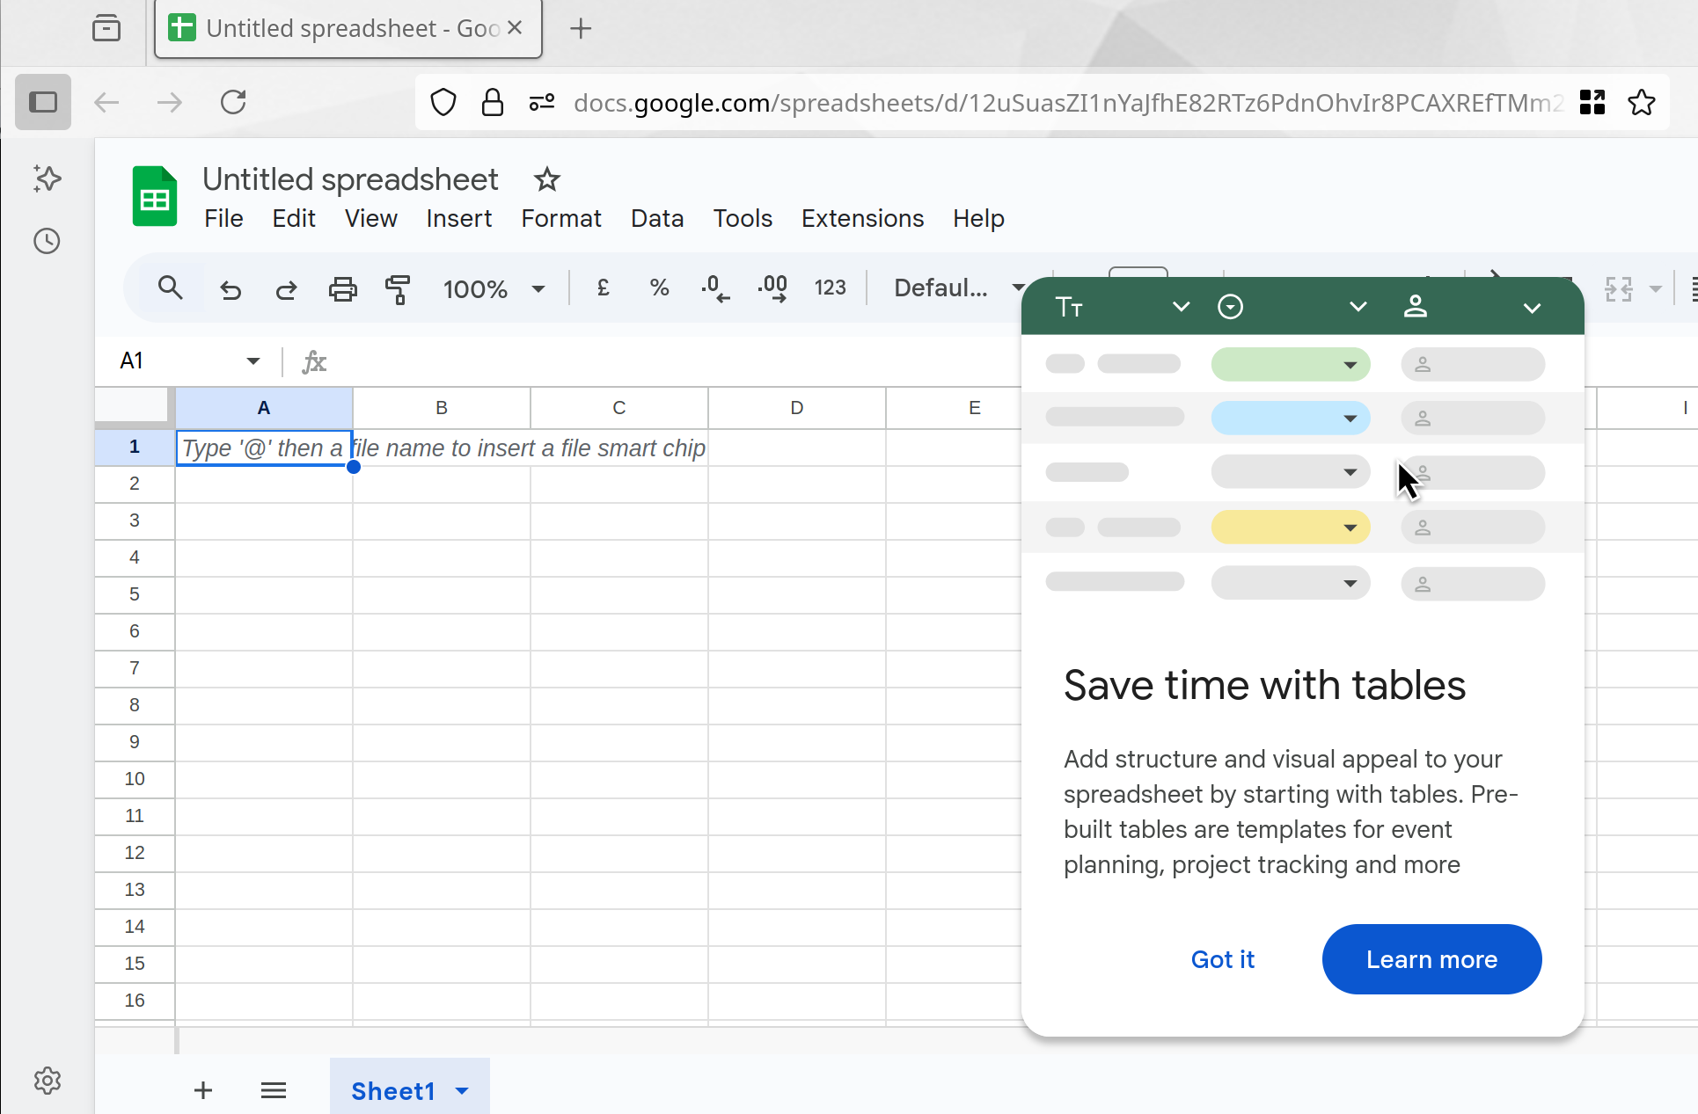Close the Untitled spreadsheet browser tab
Screen dimensions: 1698x1114
click(x=516, y=28)
